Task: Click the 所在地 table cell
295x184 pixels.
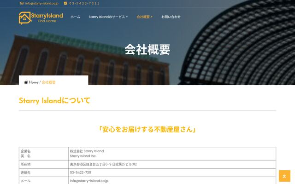Action: 44,164
